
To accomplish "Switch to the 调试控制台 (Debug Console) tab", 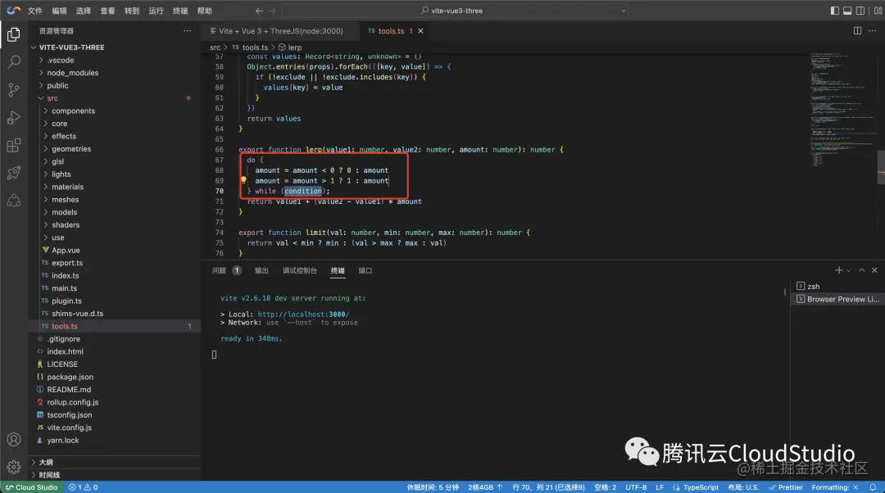I will (300, 271).
